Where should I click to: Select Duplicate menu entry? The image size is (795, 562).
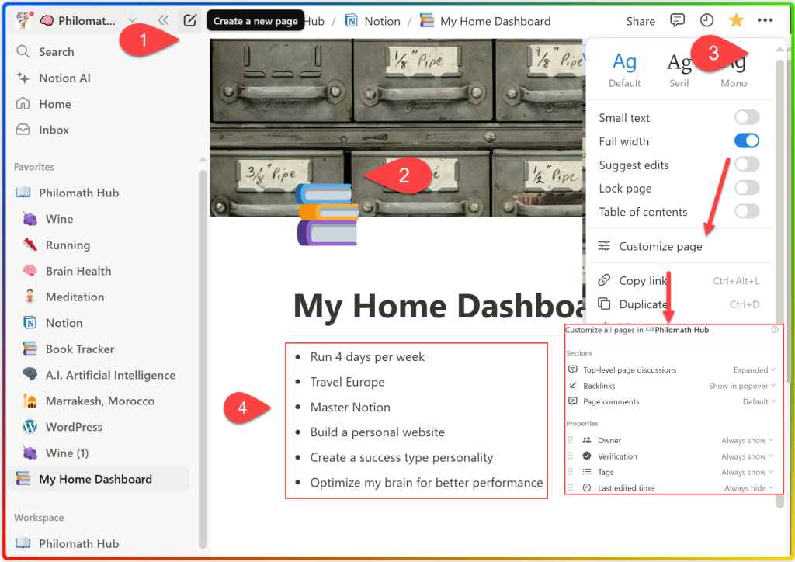679,304
